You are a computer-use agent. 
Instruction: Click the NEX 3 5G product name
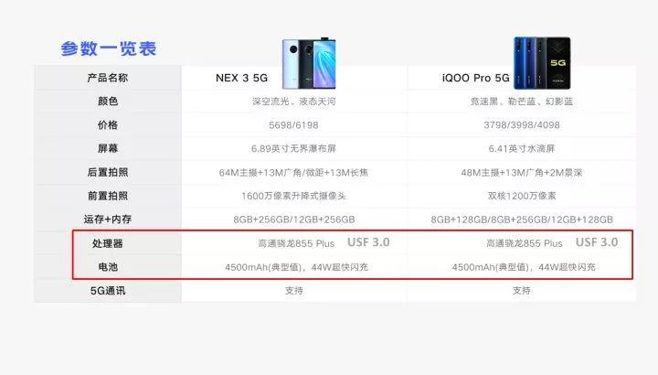pos(241,78)
